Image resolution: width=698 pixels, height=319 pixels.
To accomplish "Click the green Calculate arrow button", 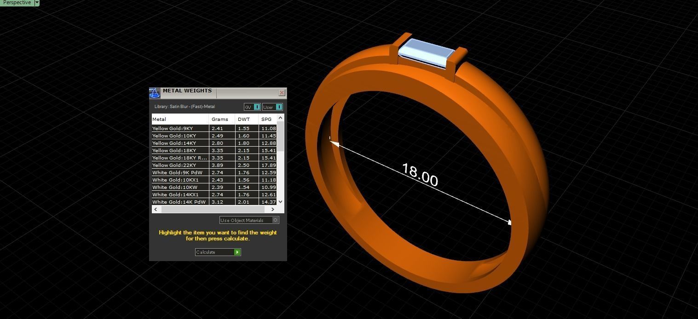I will point(237,252).
